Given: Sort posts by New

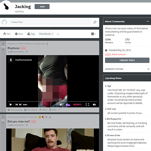Looking at the screenshot, I should click(x=19, y=34).
